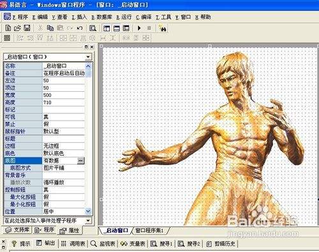Open the 编辑 menu

coord(40,17)
